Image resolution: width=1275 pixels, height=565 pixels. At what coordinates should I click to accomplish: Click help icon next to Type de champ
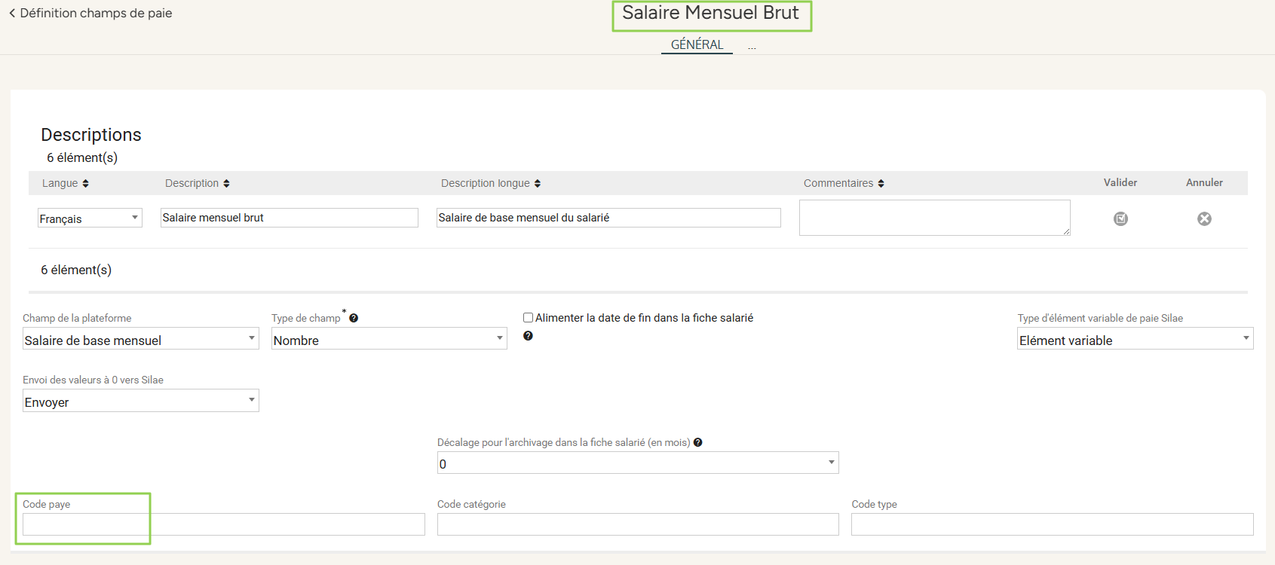(354, 318)
